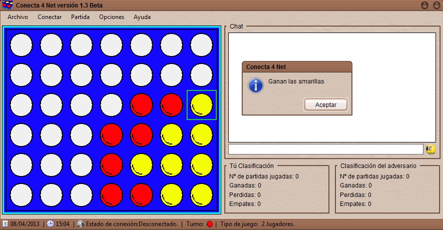The height and width of the screenshot is (230, 443).
Task: Click 'Estado de conexión:Desconectado.' status text
Action: 132,224
